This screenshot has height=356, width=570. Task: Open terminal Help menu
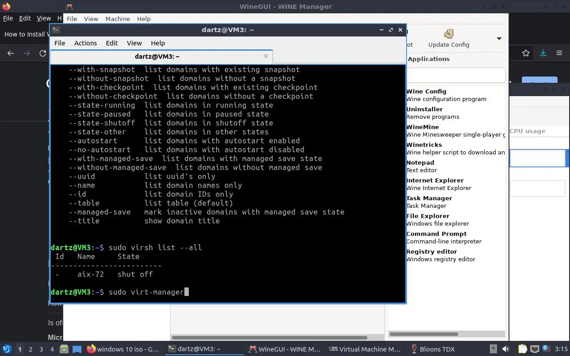coord(158,43)
